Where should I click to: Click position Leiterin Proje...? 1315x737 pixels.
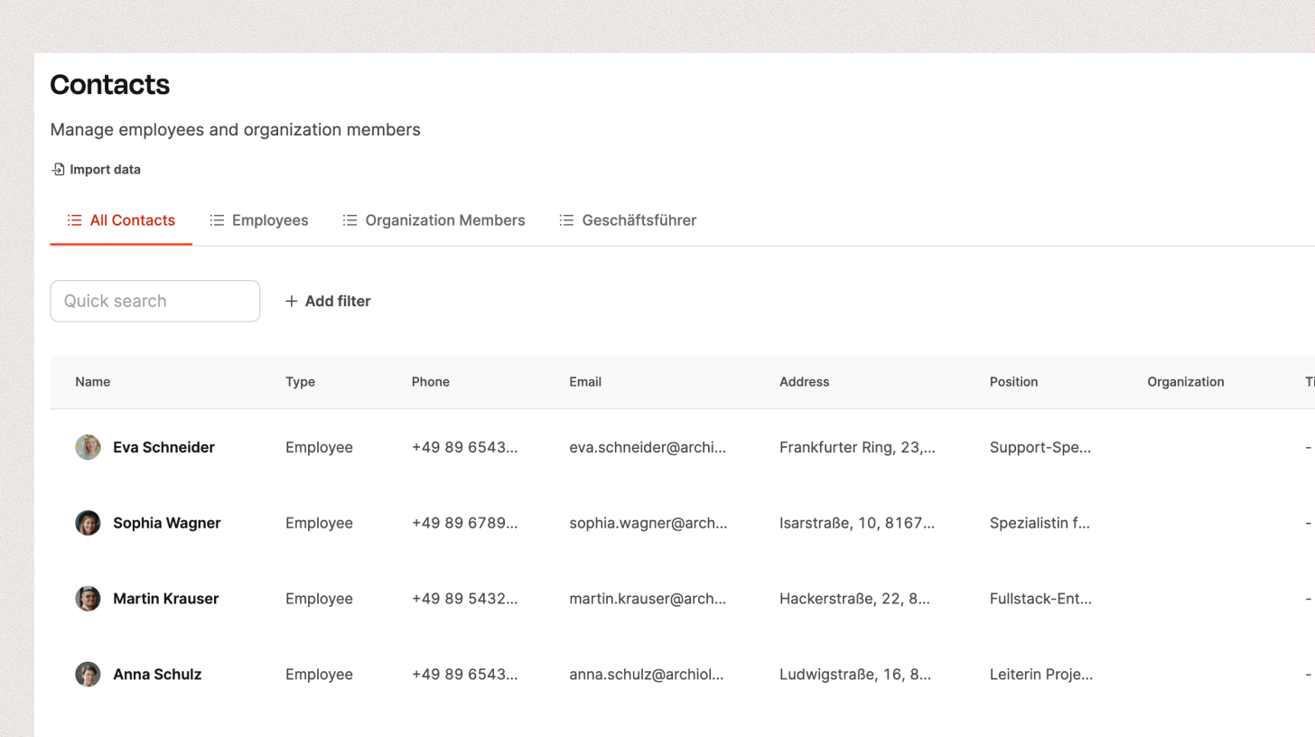(x=1041, y=675)
